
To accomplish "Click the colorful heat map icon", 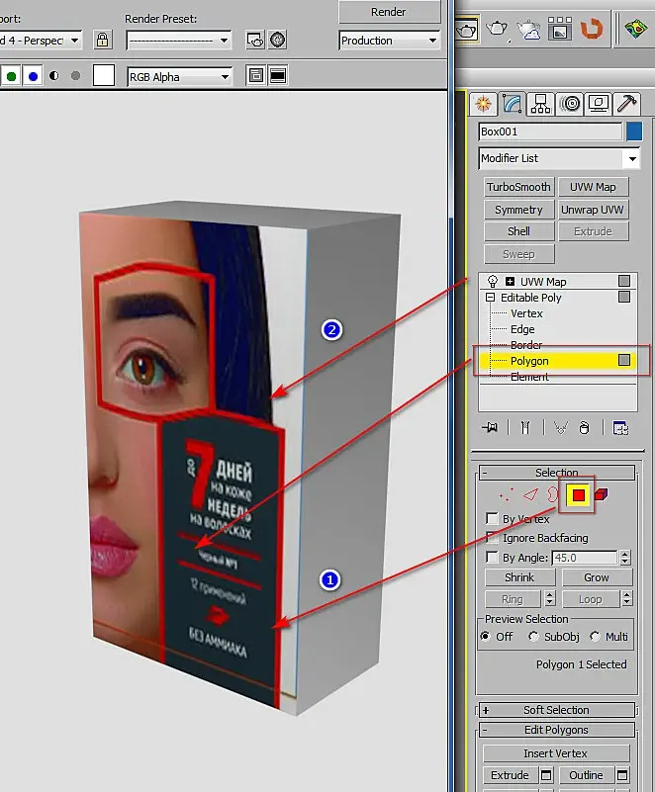I will [635, 29].
